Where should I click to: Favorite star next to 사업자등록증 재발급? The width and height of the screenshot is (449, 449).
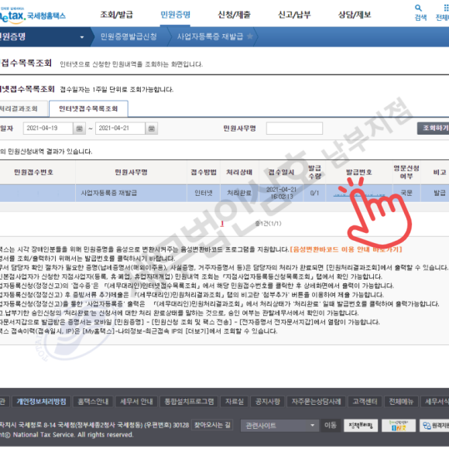coord(250,36)
